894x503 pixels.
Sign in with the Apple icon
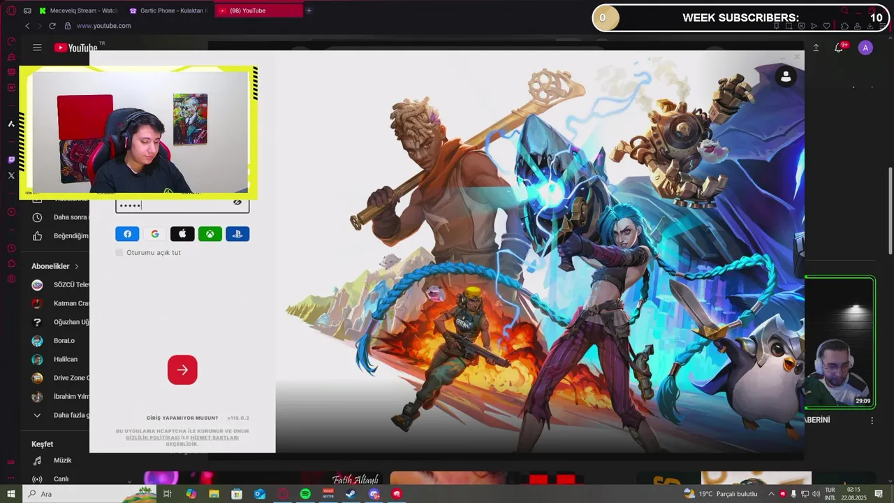pos(182,234)
